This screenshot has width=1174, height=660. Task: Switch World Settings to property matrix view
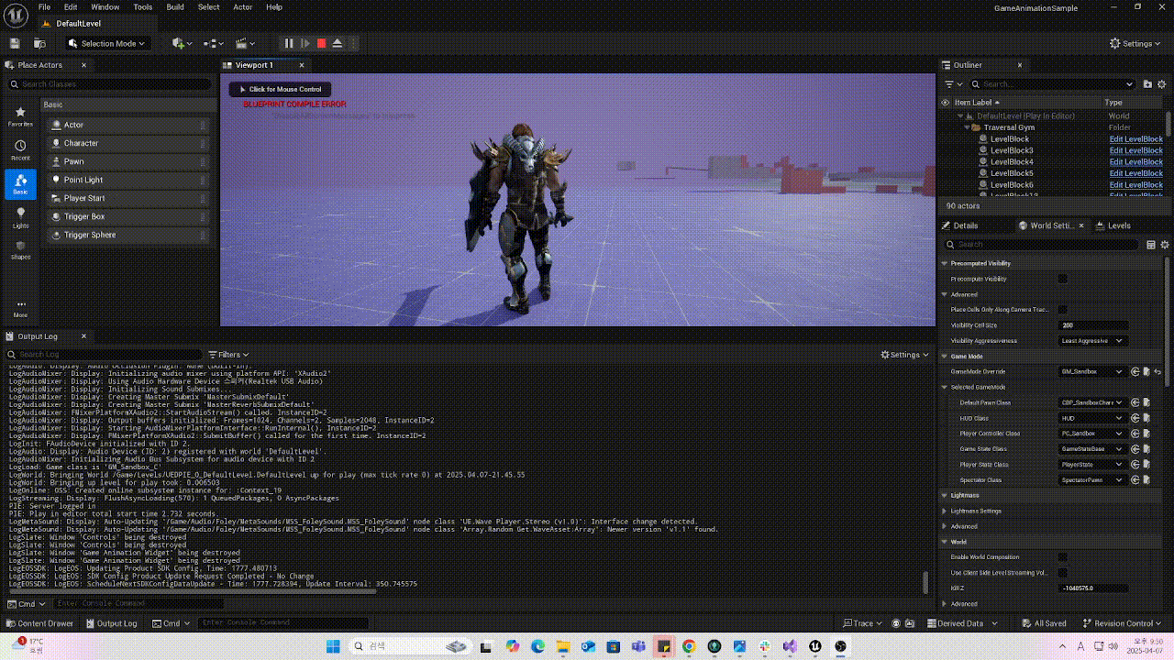pos(1151,245)
